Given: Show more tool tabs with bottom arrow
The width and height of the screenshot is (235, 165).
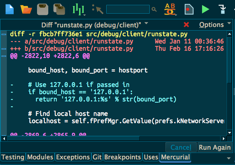Looking at the screenshot, I should [229, 158].
